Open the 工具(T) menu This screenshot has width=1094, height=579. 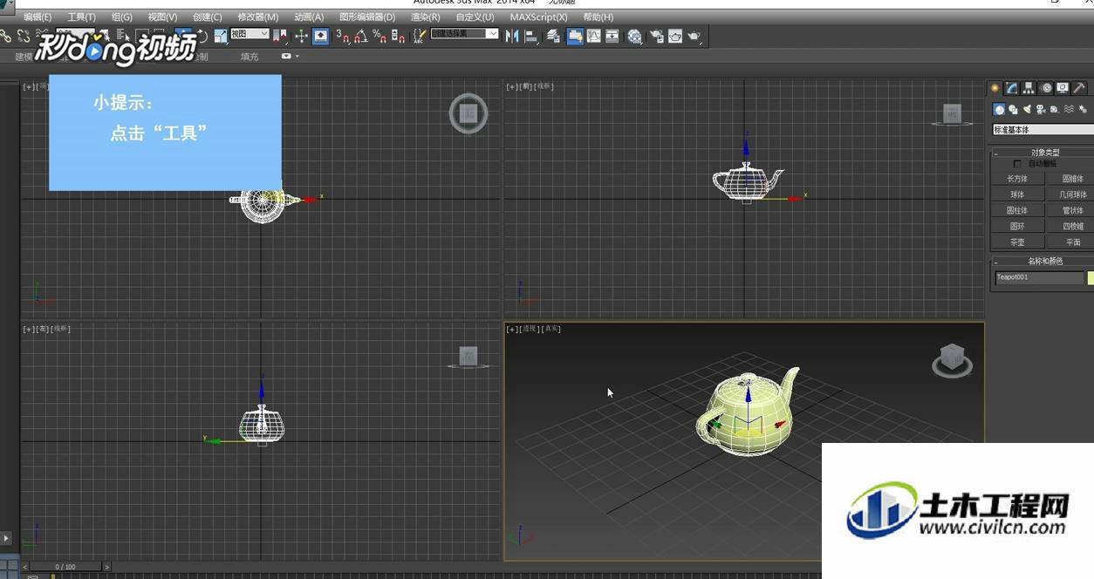82,17
